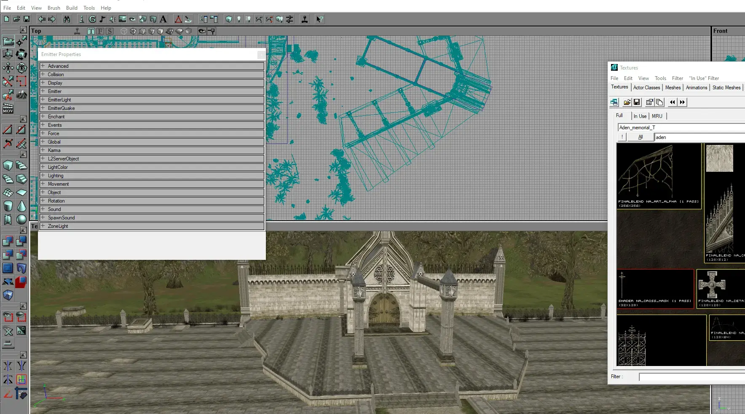The width and height of the screenshot is (745, 414).
Task: Click the Filter text field in Textures
Action: pos(692,377)
